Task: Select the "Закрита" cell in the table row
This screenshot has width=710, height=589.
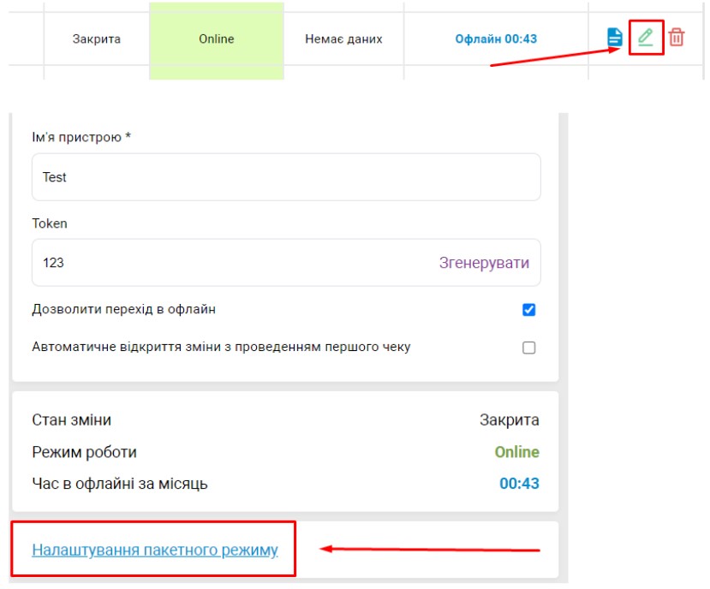Action: coord(97,39)
